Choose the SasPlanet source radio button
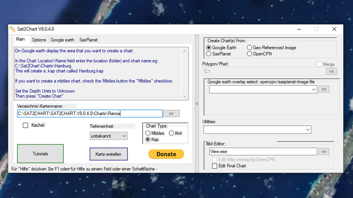Viewport: 353px width, 198px height. 209,54
